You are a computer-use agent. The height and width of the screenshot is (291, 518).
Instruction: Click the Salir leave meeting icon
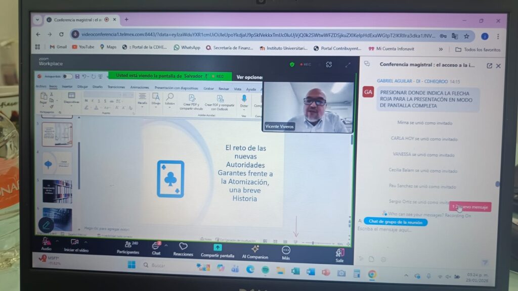coord(339,253)
